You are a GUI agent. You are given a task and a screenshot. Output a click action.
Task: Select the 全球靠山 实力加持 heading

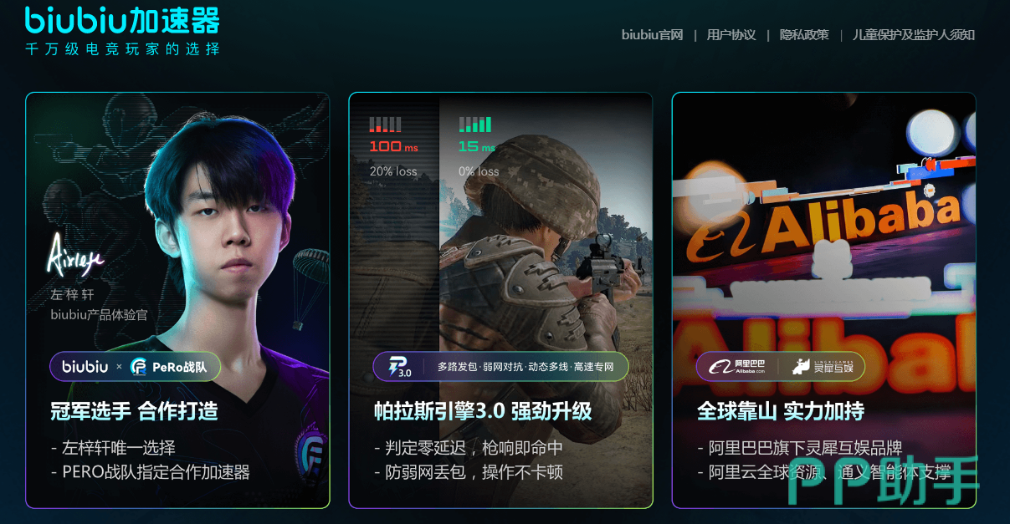point(781,411)
